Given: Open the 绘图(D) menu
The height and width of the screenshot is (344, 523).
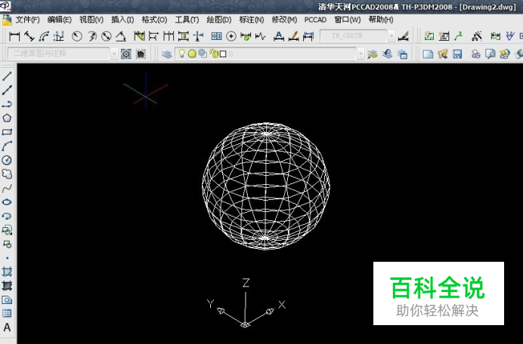Looking at the screenshot, I should point(219,20).
